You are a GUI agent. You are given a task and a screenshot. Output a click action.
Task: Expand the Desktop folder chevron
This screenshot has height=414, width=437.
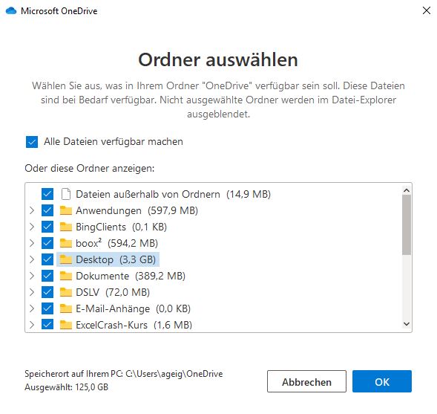(32, 259)
